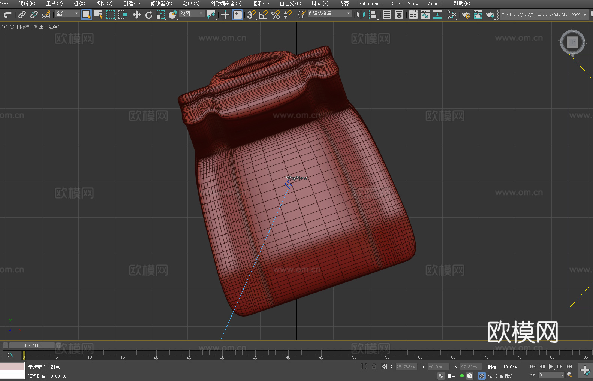Toggle the 3D Snaps icon
The width and height of the screenshot is (593, 381).
[x=252, y=15]
